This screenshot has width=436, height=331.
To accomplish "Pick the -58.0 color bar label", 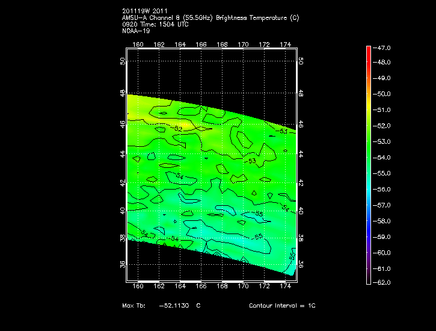I will click(382, 221).
